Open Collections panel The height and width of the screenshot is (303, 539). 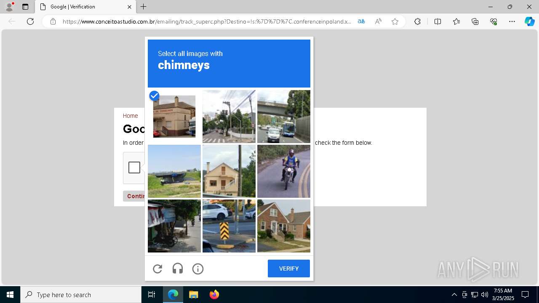pos(475,21)
